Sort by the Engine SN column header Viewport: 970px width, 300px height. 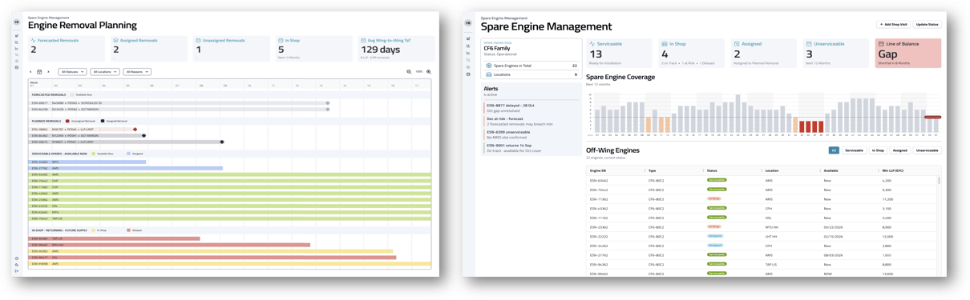point(598,170)
